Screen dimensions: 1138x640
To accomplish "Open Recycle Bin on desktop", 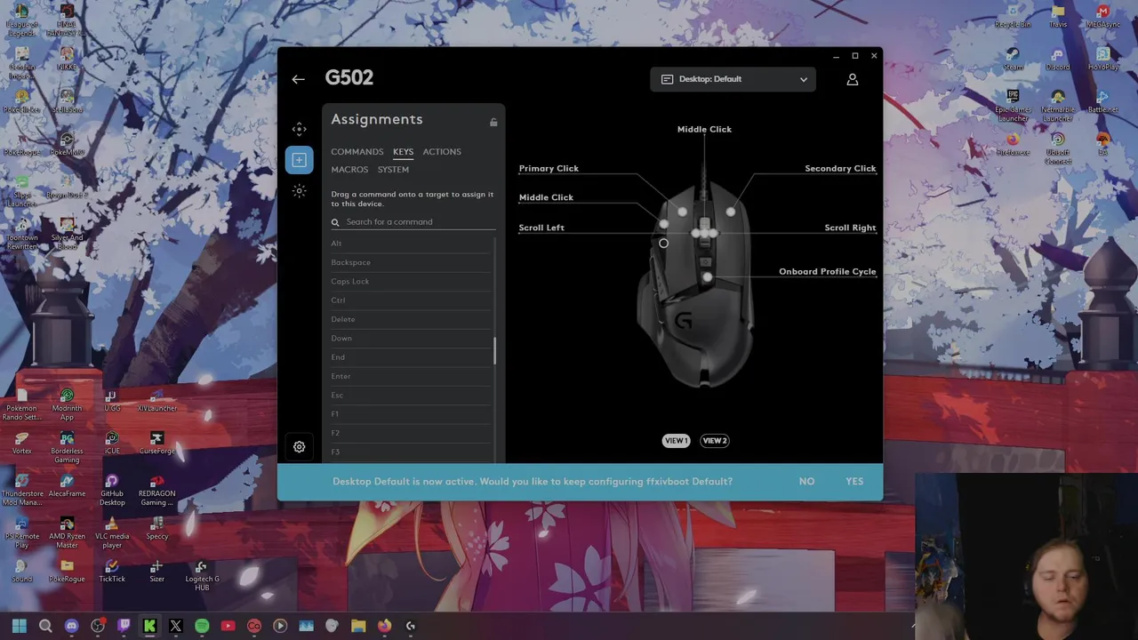I will (x=1013, y=16).
